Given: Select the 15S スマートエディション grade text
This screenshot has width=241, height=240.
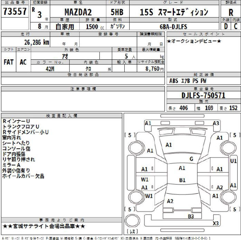Looking at the screenshot, I should click(x=174, y=12).
